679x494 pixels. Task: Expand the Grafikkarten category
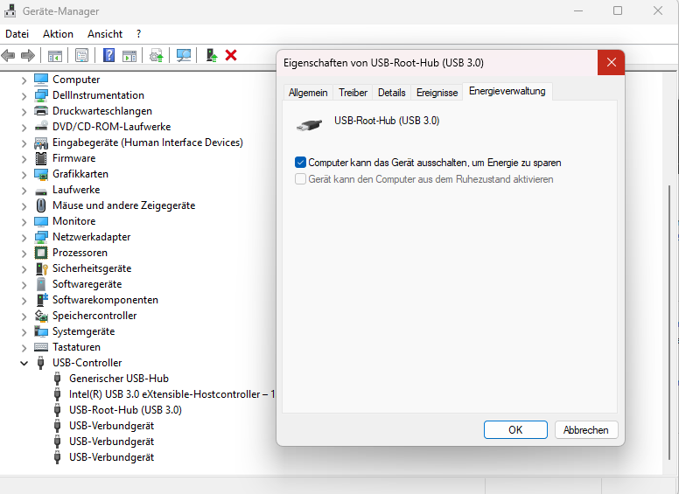point(24,175)
